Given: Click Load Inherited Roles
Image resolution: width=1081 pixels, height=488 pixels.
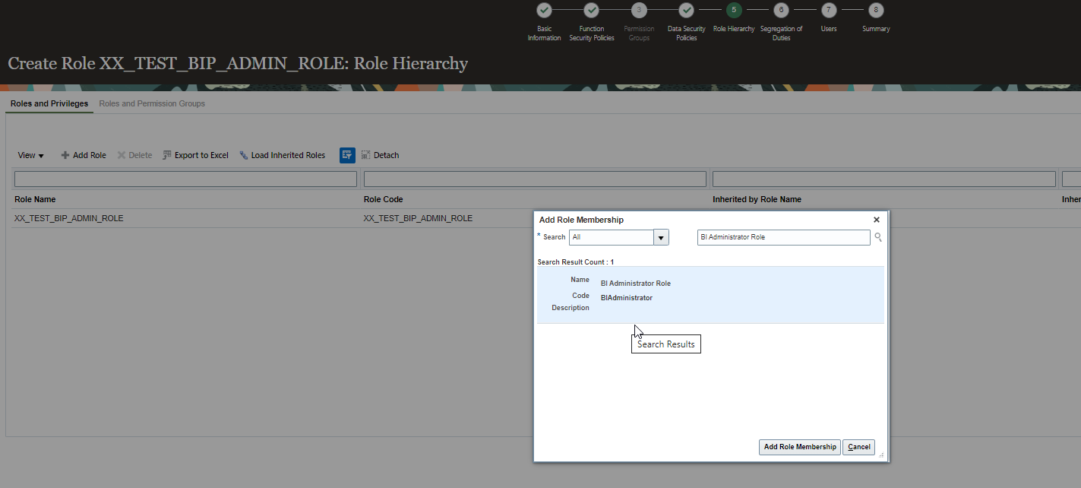Looking at the screenshot, I should click(282, 155).
